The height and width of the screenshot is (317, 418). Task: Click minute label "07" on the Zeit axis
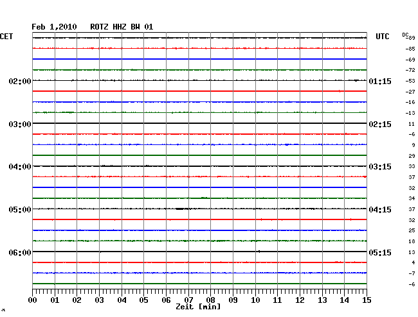(188, 300)
